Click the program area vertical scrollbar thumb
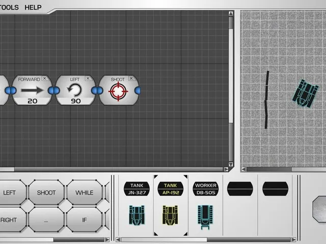 tap(231, 76)
